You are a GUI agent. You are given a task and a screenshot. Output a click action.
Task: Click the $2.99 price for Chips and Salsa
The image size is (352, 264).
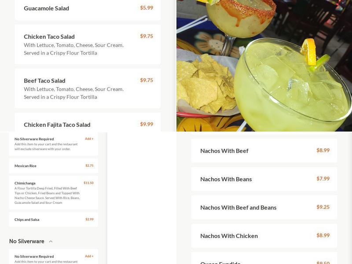(x=89, y=219)
